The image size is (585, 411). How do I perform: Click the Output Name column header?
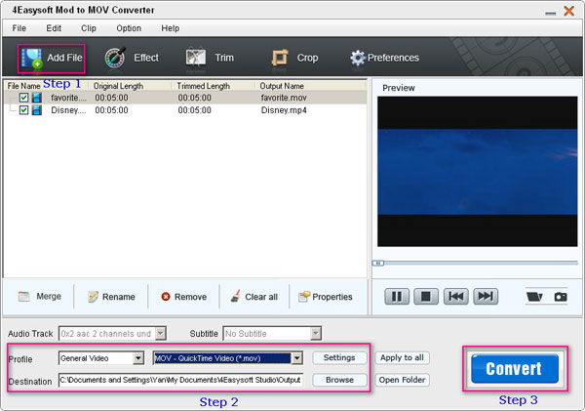click(282, 86)
